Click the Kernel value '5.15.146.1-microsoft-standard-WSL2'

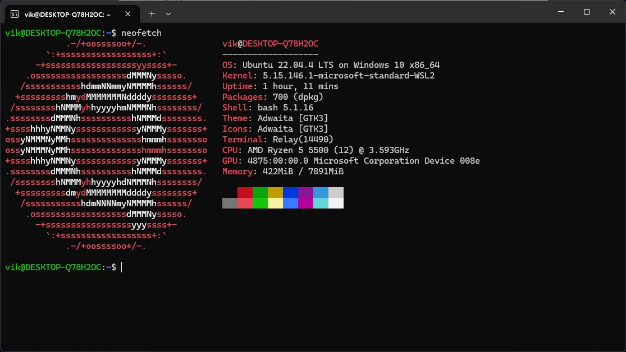(349, 76)
